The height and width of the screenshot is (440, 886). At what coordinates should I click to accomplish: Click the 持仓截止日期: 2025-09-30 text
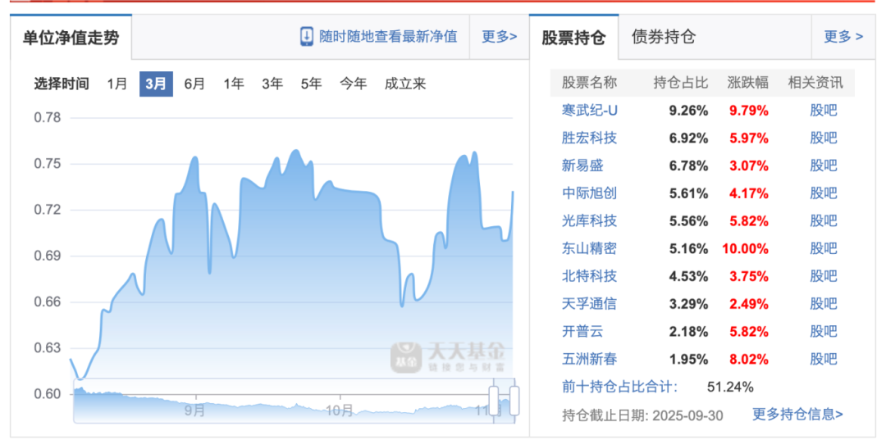coord(642,415)
